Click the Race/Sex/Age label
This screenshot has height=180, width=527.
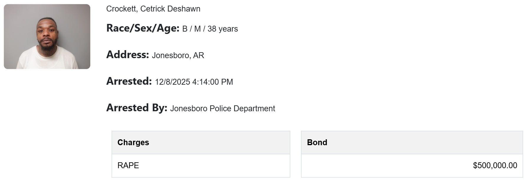click(x=143, y=28)
